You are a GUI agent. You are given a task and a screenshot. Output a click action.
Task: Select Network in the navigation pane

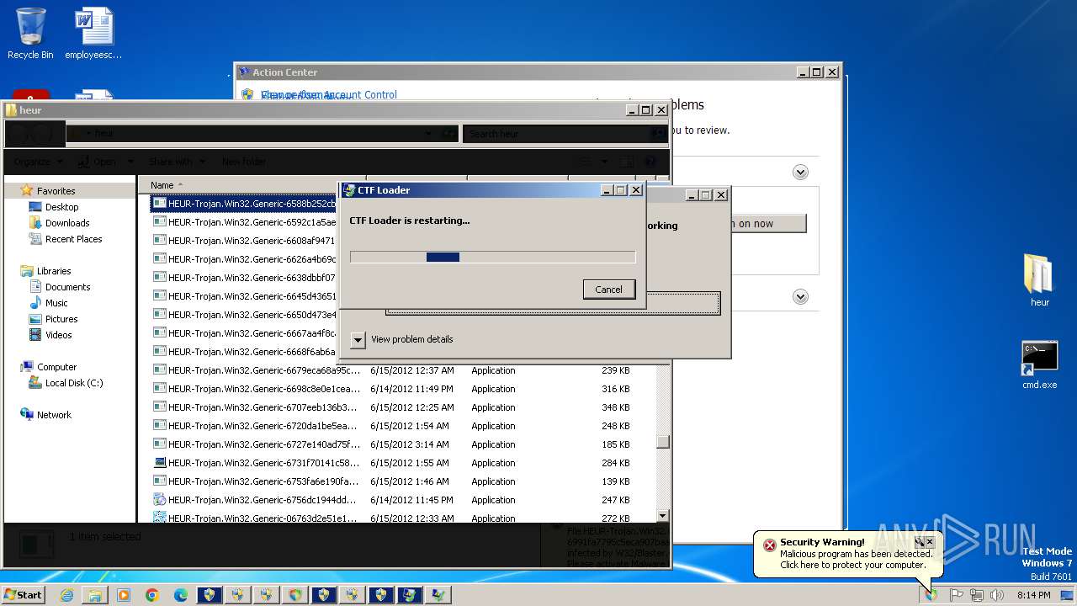click(x=54, y=415)
